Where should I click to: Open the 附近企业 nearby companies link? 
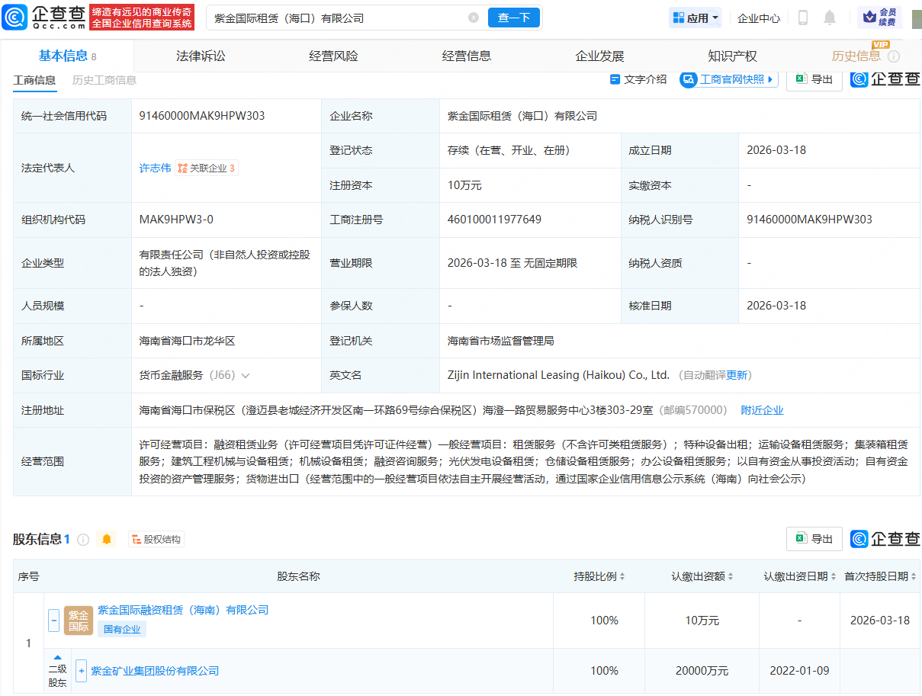761,410
